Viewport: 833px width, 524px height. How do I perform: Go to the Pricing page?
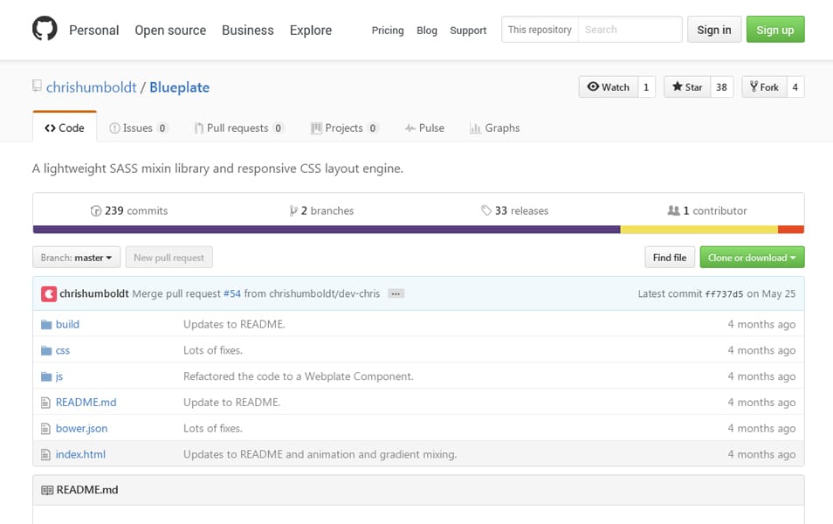(388, 31)
